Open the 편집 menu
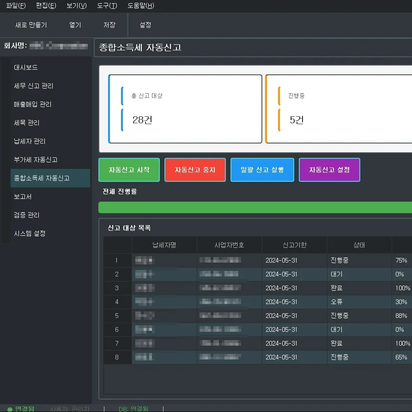This screenshot has height=412, width=412. click(44, 6)
